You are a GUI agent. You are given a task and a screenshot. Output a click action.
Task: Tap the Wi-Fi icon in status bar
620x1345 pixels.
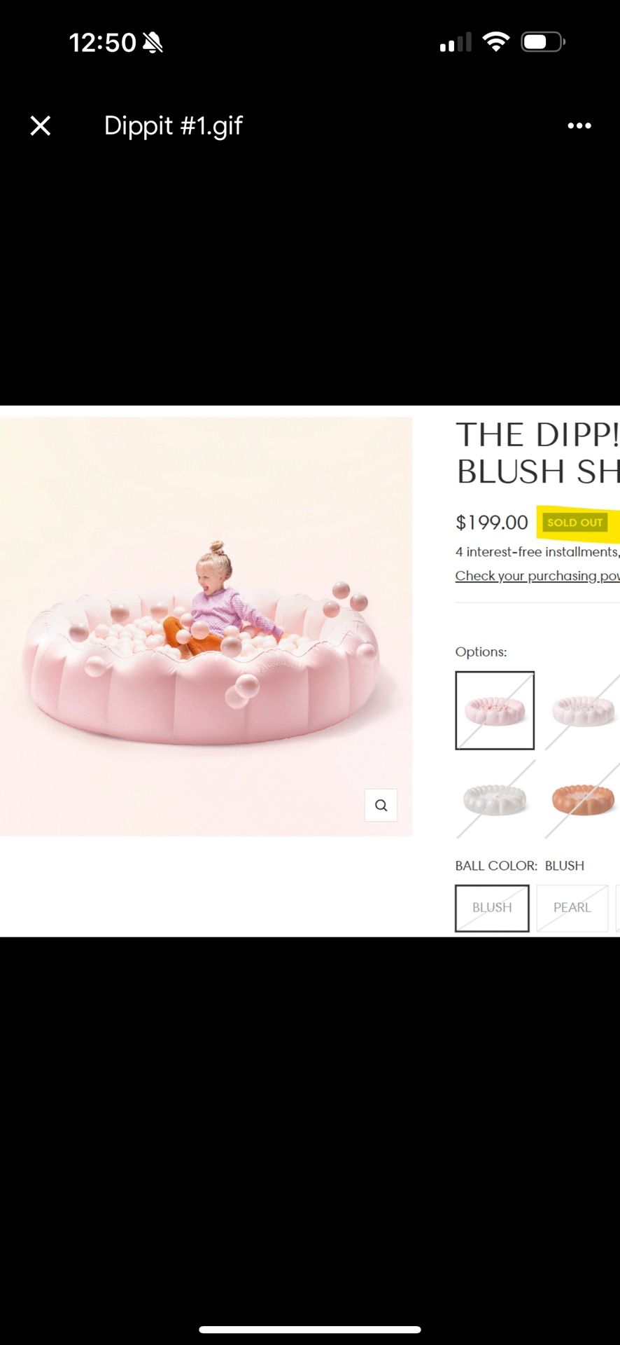(496, 42)
